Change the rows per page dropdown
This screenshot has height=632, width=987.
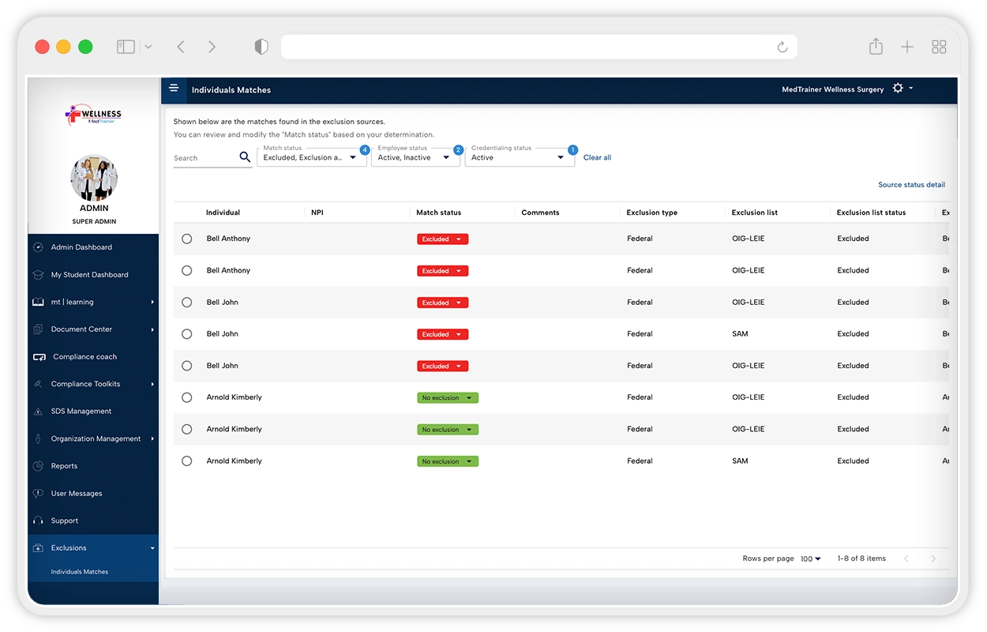tap(810, 559)
